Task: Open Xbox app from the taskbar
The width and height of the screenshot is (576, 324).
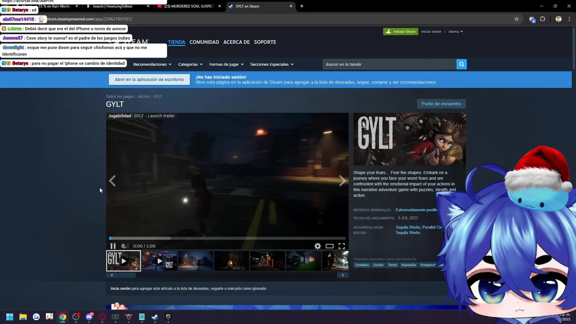Action: click(x=115, y=317)
